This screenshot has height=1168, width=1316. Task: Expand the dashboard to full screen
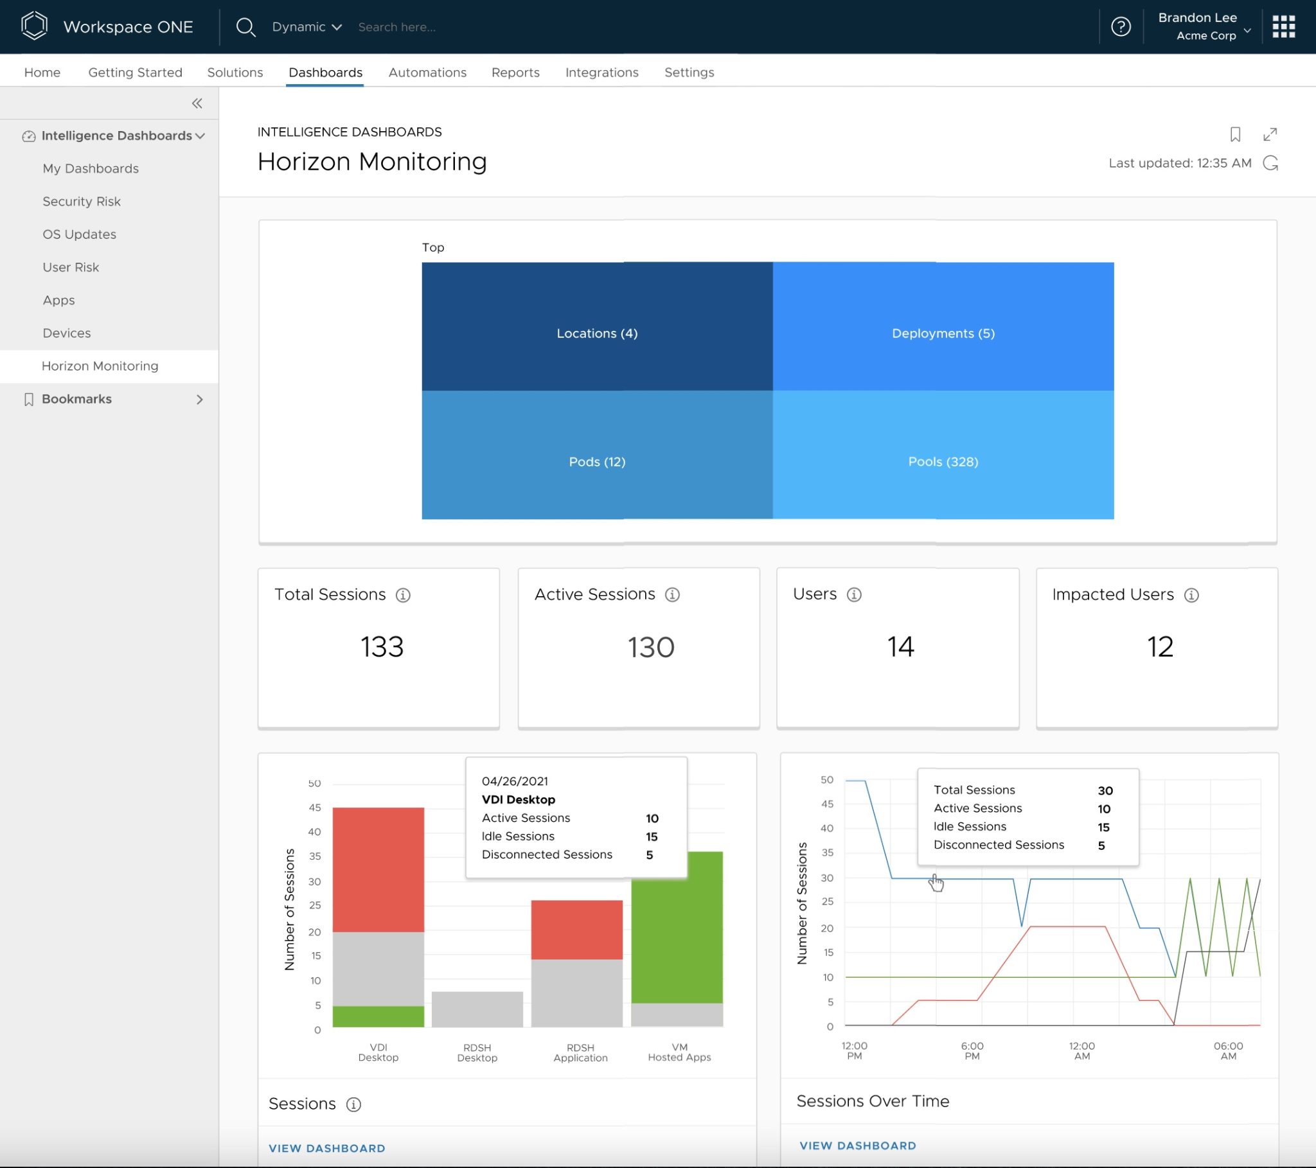click(1271, 134)
